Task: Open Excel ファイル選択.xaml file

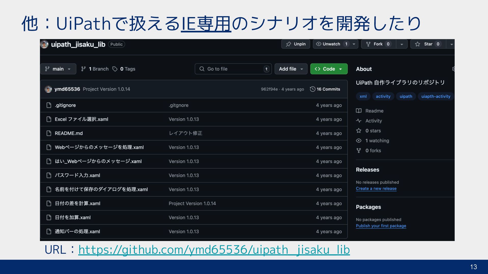Action: (81, 119)
